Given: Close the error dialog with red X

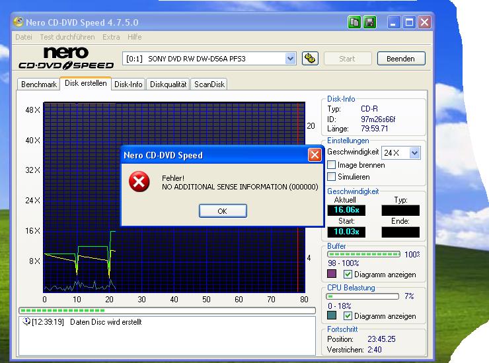Looking at the screenshot, I should click(315, 155).
